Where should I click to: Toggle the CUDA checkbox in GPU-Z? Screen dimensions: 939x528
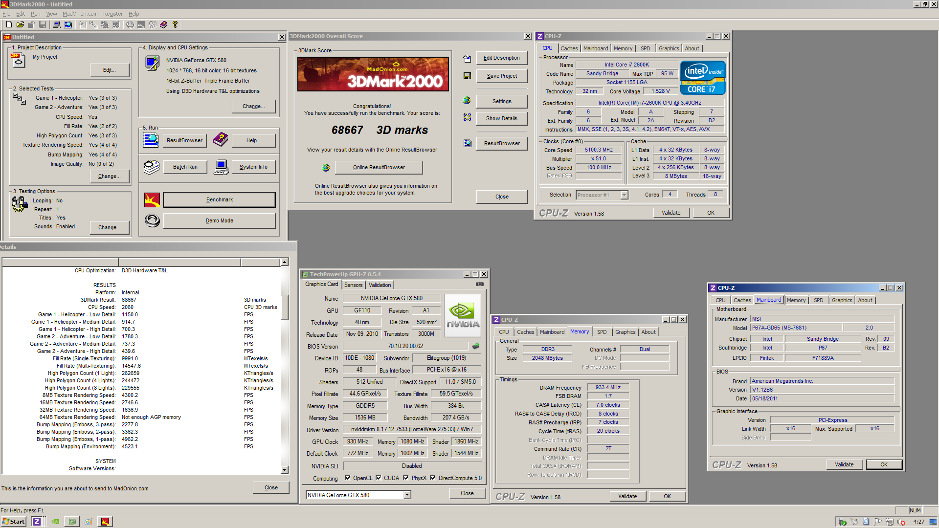pyautogui.click(x=379, y=478)
